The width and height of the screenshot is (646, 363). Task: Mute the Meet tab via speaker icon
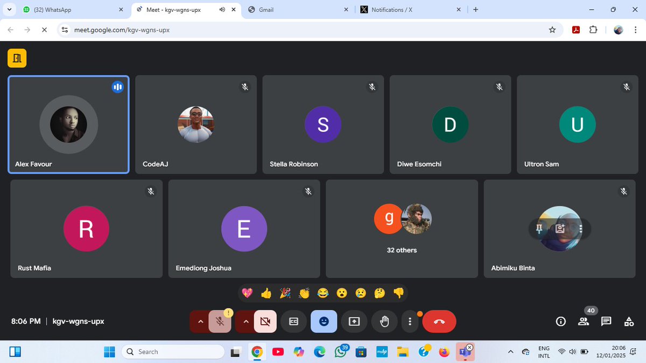pyautogui.click(x=222, y=10)
